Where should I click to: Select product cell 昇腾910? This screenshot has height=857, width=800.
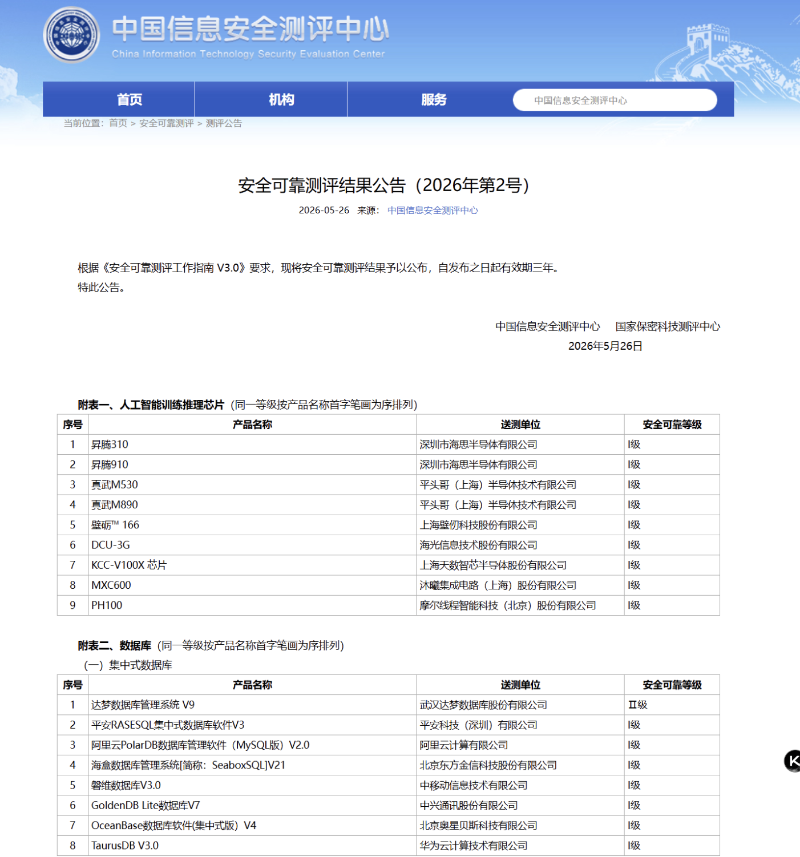tap(252, 465)
